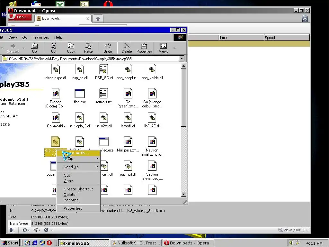Launch Internet Explorer from quick launch
The image size is (329, 247).
click(x=35, y=243)
